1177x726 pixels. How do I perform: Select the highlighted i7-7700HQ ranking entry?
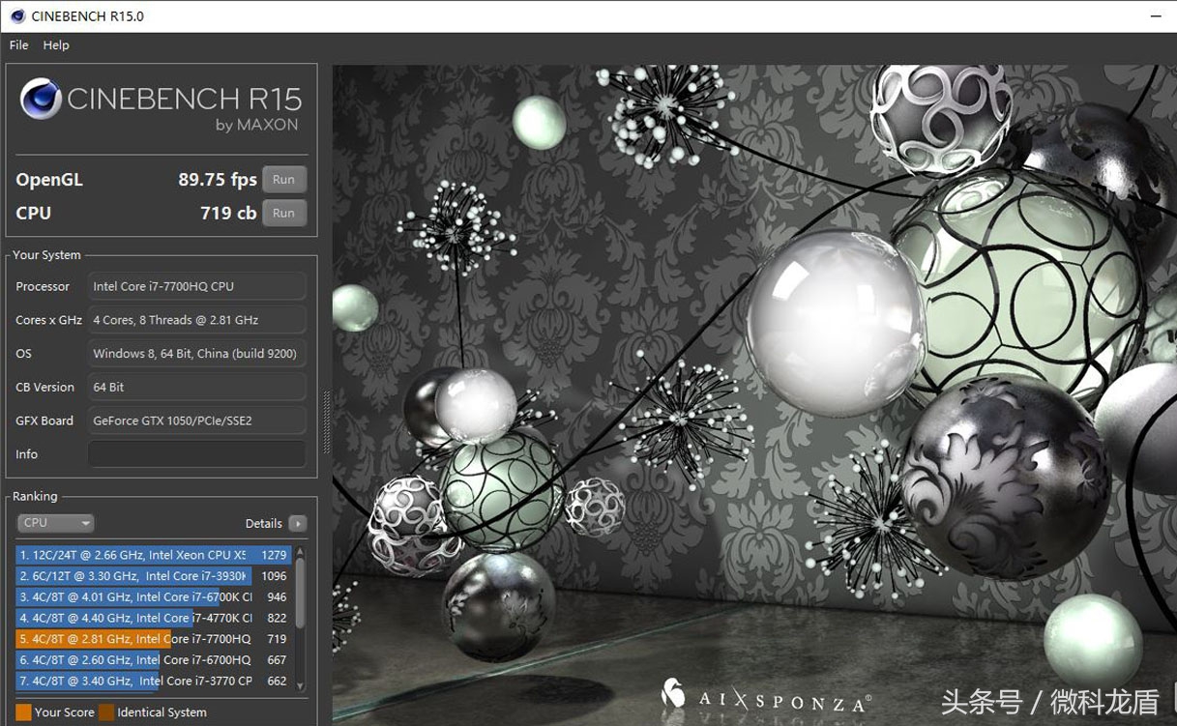click(x=153, y=639)
